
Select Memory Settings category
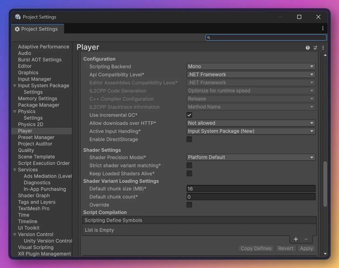(37, 98)
